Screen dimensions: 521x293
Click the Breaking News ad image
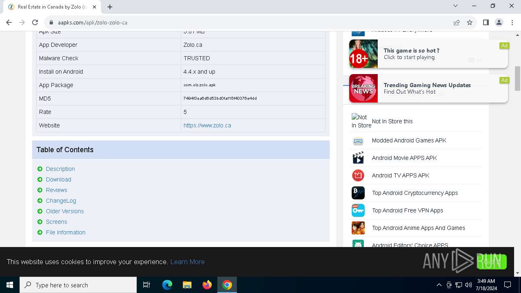(363, 88)
